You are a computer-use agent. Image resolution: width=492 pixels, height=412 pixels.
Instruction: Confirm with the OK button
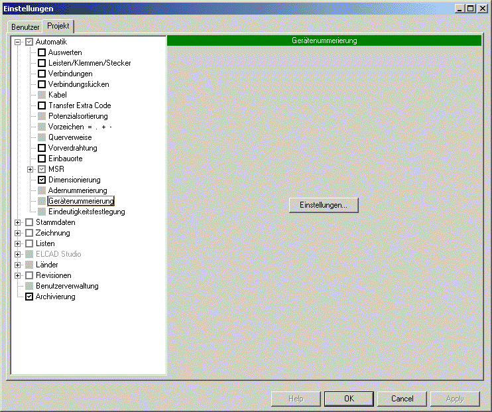[349, 399]
